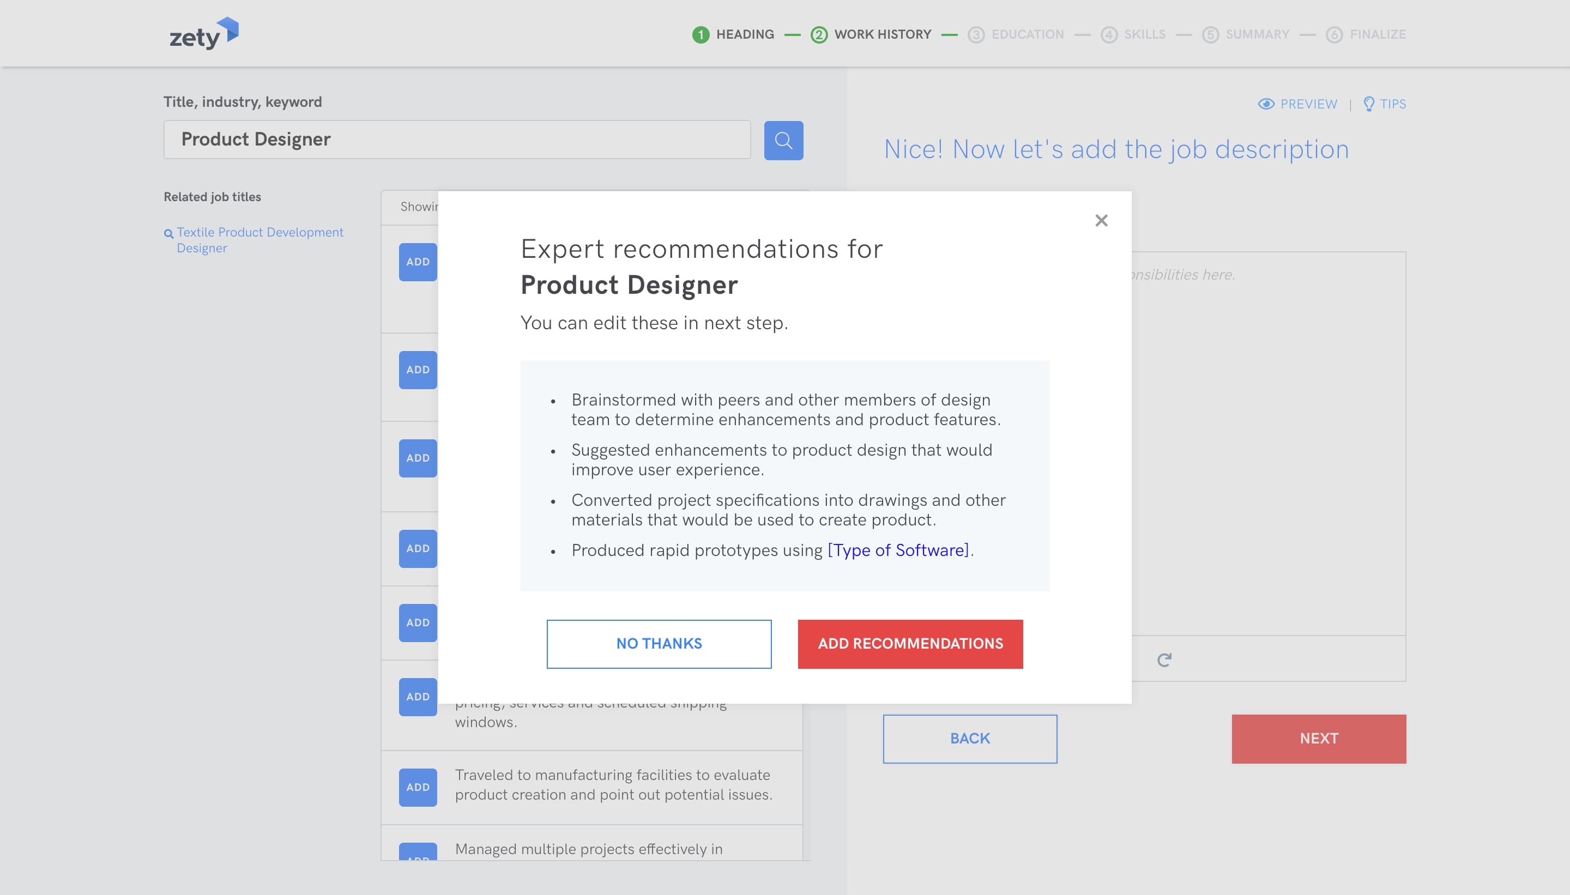Click the Work History step 2 circle
This screenshot has width=1570, height=895.
click(x=818, y=34)
